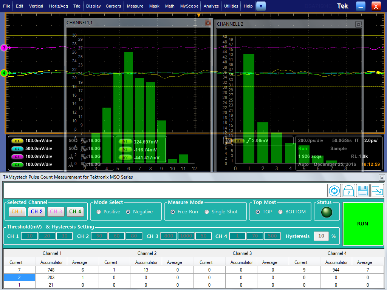This screenshot has width=387, height=290.
Task: Click highlighted Channel 1 Current cell 2
Action: (19, 278)
